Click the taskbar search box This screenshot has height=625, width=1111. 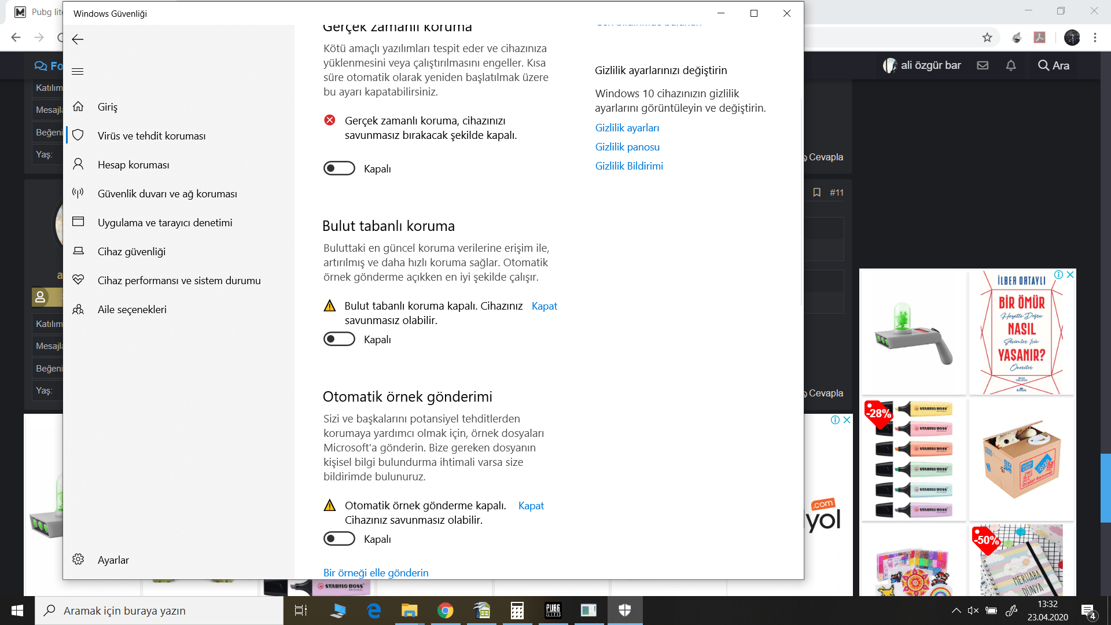coord(159,611)
